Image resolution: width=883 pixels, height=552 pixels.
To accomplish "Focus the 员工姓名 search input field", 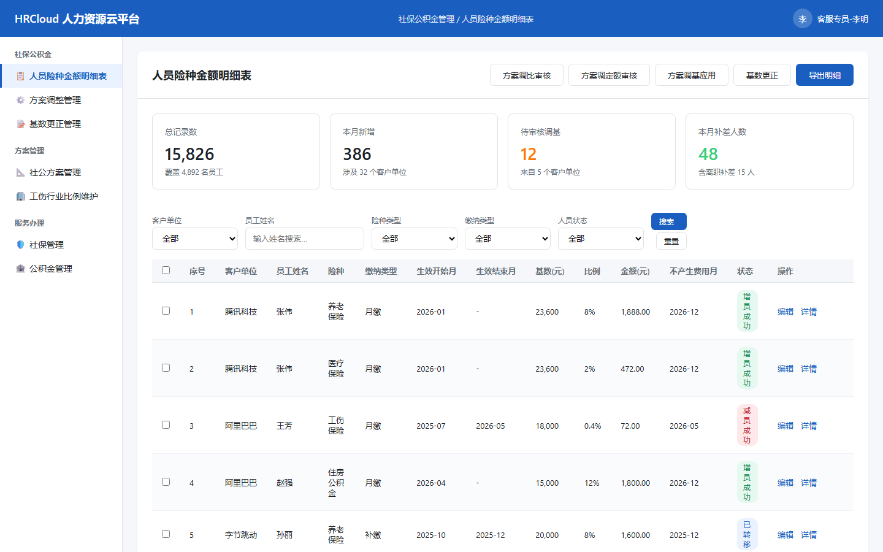I will tap(305, 239).
